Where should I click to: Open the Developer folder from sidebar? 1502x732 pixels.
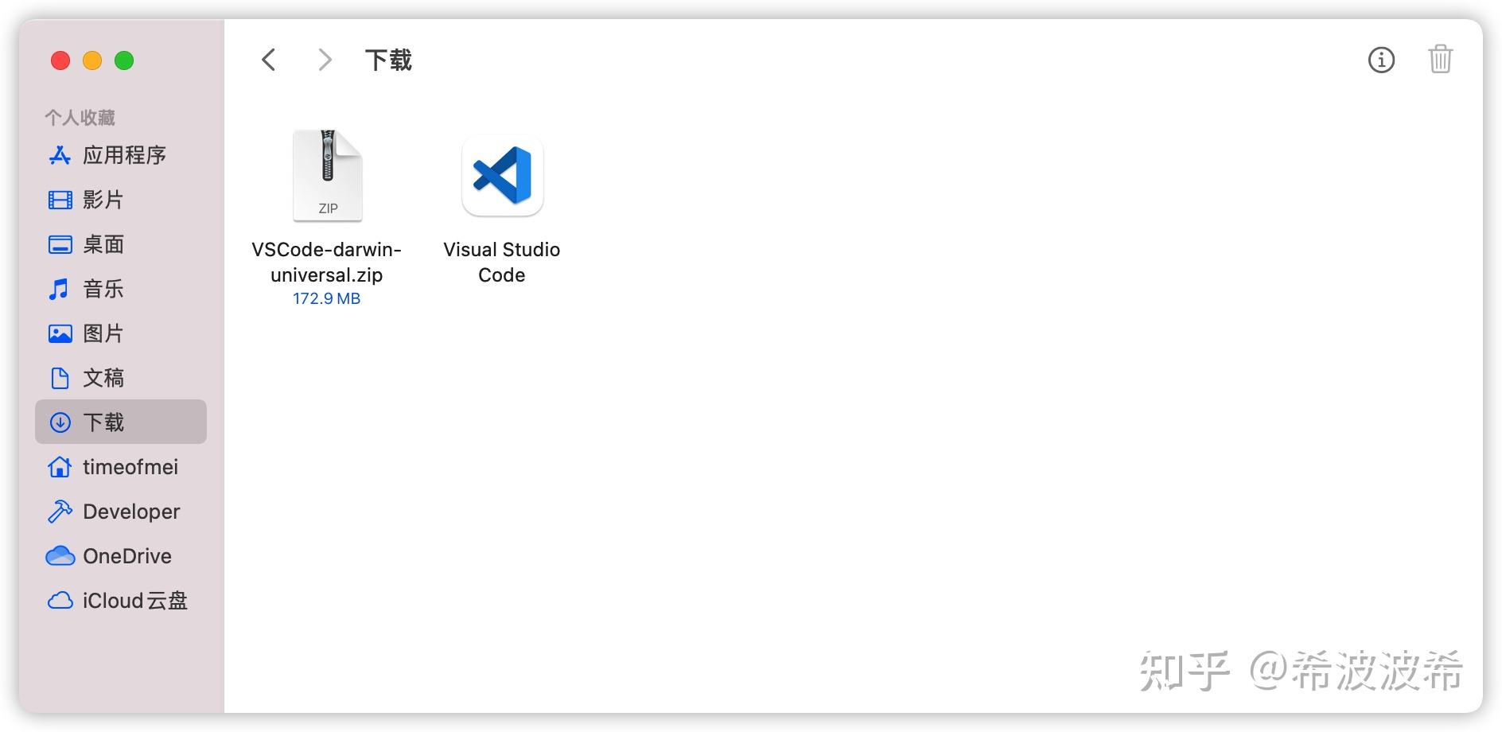(x=130, y=512)
